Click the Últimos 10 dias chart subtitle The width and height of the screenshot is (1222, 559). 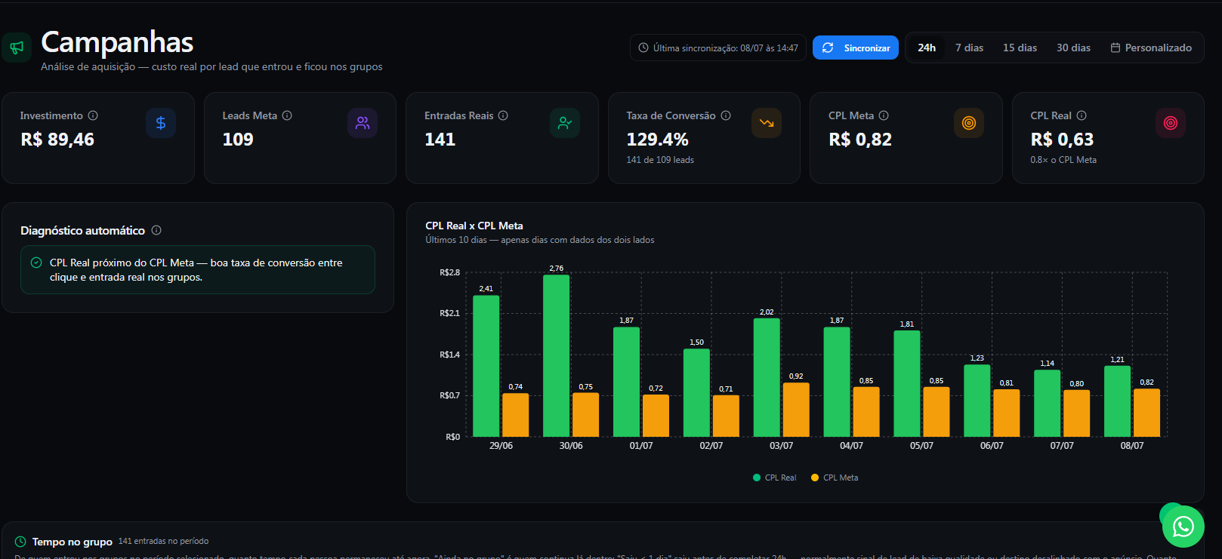click(540, 240)
